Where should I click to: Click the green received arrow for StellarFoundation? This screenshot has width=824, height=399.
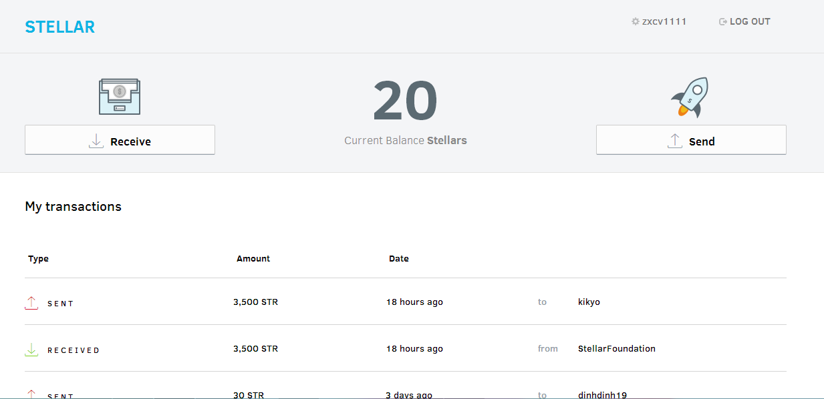pyautogui.click(x=31, y=350)
